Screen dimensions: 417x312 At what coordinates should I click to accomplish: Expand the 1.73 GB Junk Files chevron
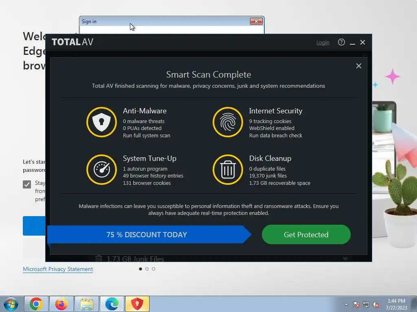click(345, 258)
